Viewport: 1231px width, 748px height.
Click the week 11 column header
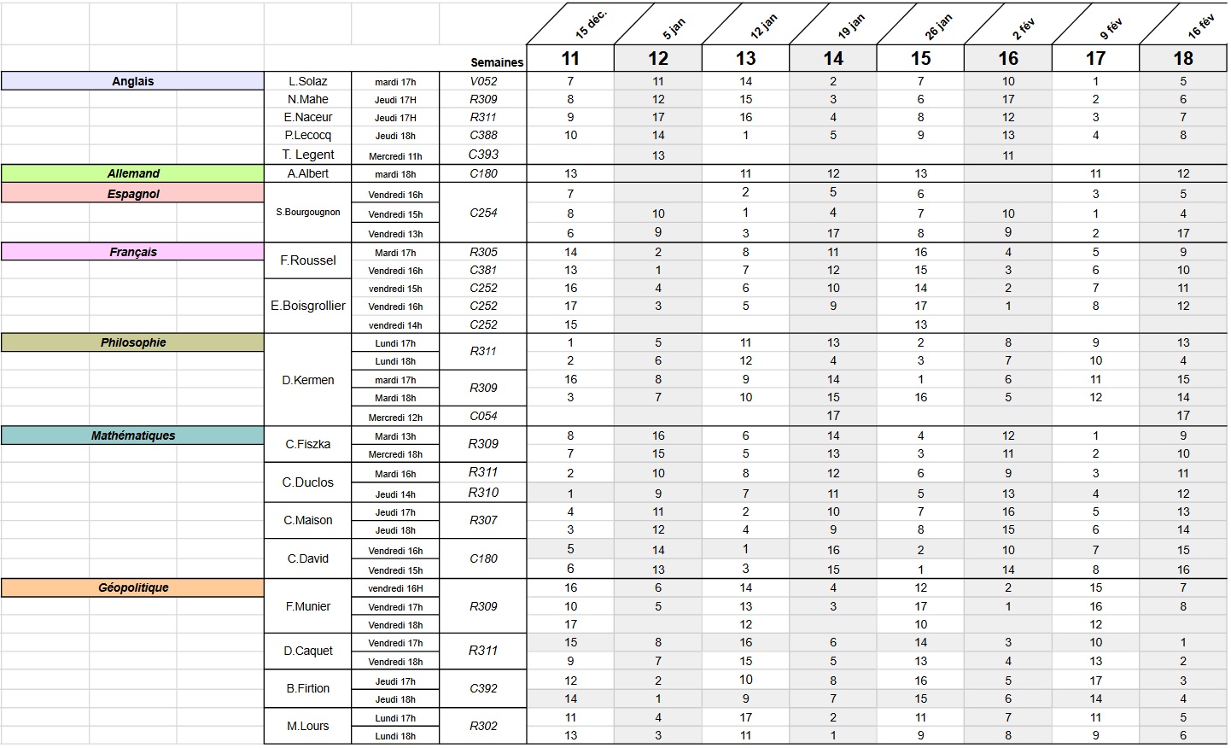(570, 58)
